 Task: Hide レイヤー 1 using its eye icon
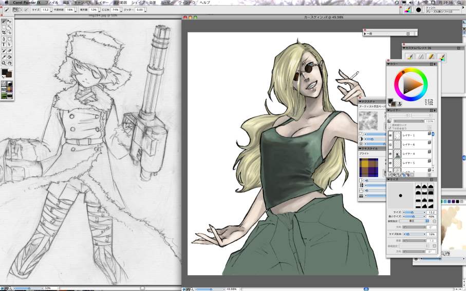click(390, 135)
